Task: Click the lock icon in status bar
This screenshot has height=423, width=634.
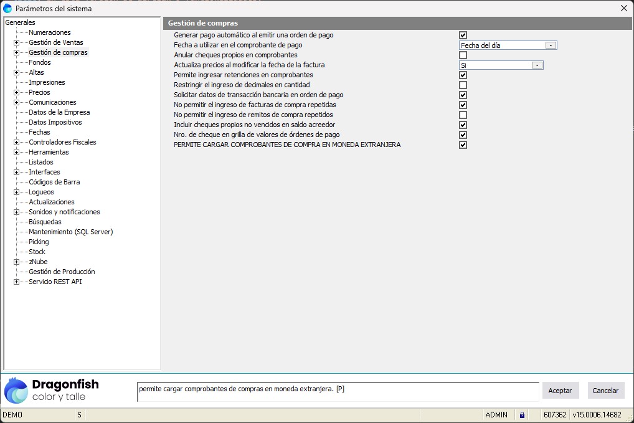Action: point(522,415)
